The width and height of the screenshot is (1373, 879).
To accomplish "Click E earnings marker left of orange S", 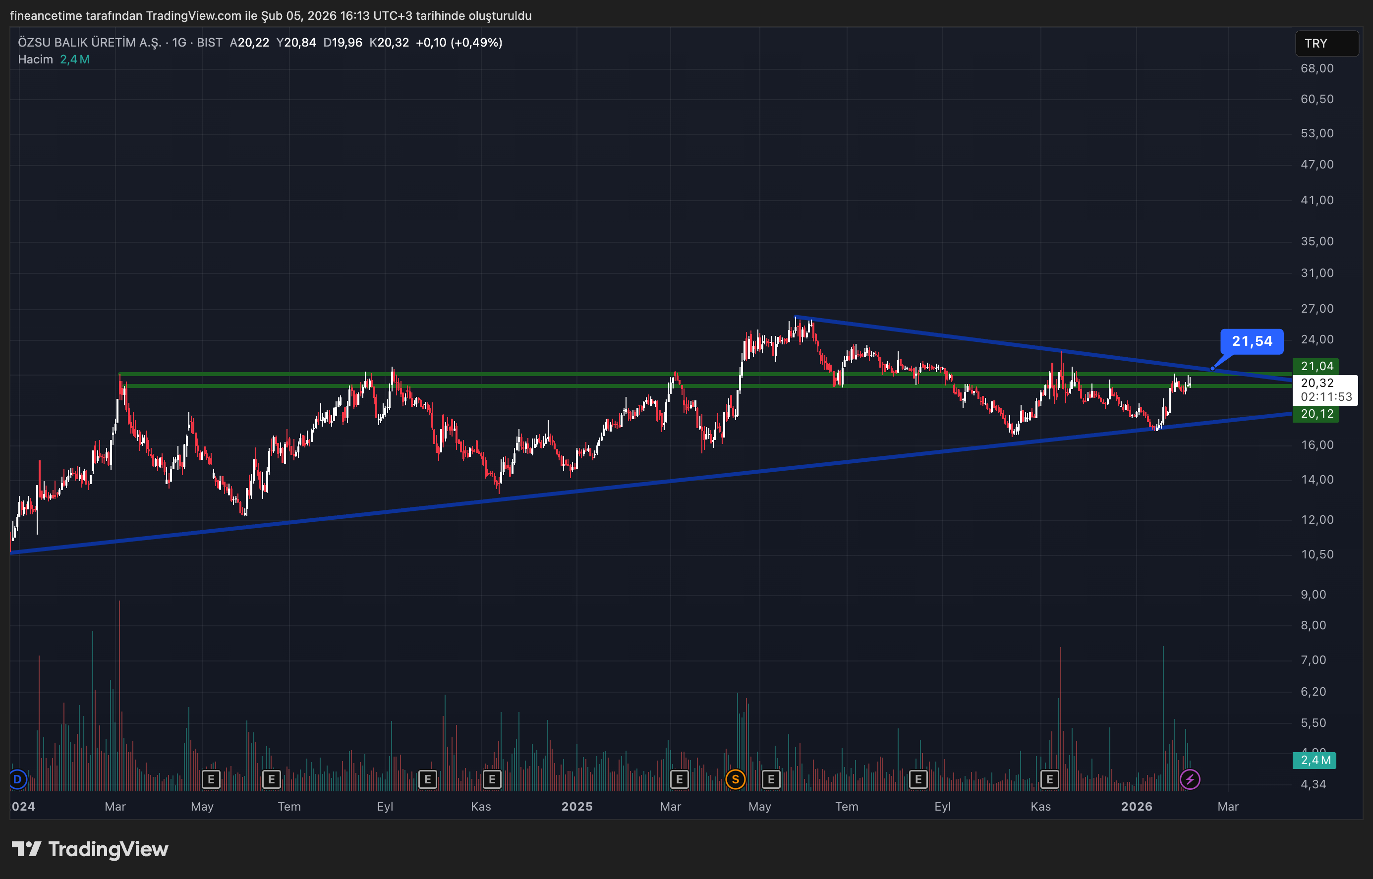I will [x=680, y=779].
